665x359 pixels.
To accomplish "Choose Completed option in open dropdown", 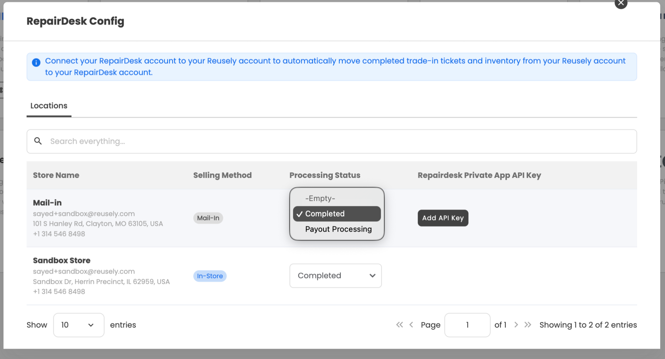I will (337, 214).
